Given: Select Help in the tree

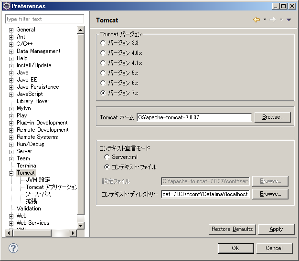Looking at the screenshot, I should point(22,58).
